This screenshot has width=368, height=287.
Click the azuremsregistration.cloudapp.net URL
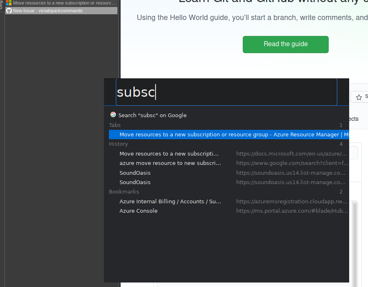[x=292, y=202]
